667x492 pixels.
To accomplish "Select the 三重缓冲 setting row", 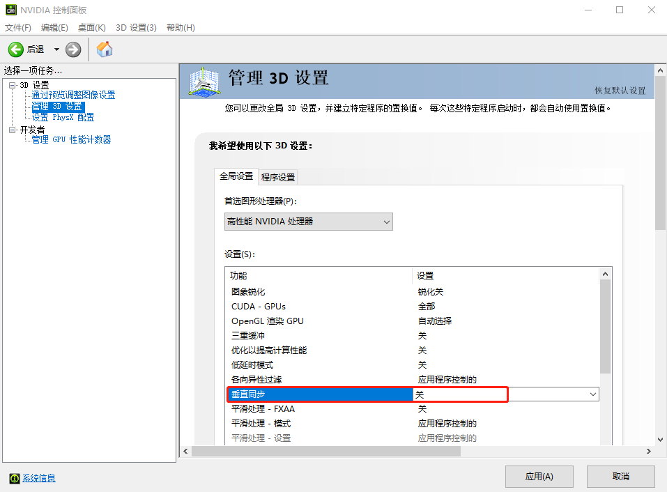I will click(413, 335).
